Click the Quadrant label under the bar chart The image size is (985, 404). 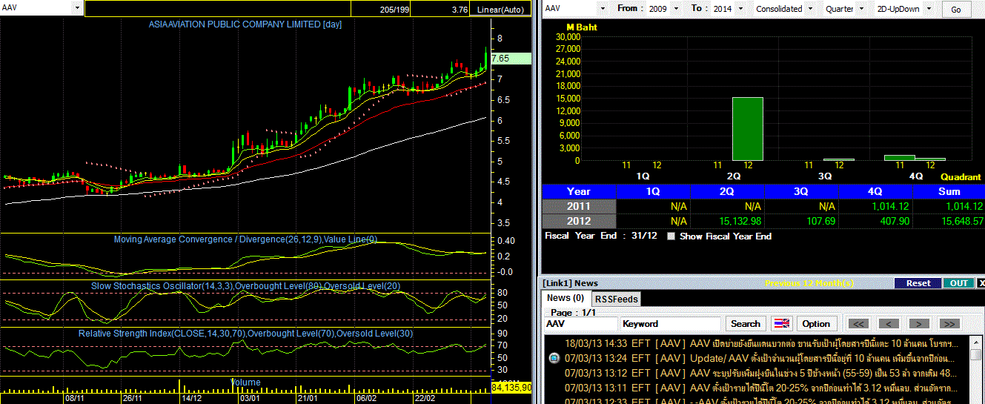point(961,177)
